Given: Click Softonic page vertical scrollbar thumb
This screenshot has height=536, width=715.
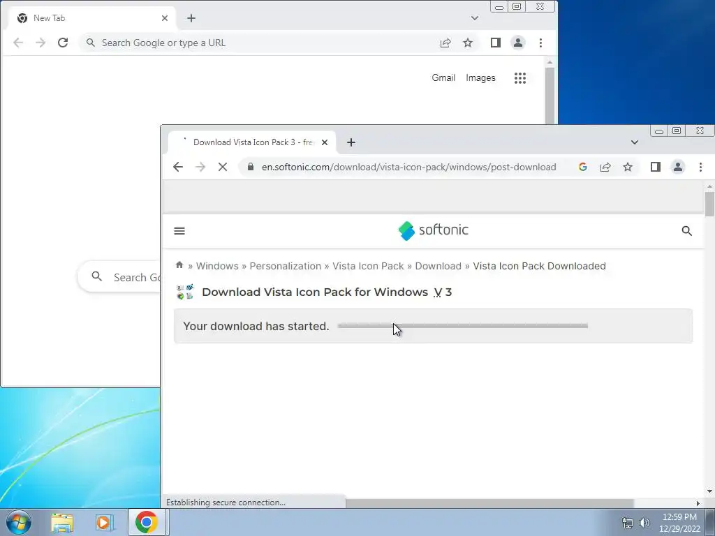Looking at the screenshot, I should tap(709, 204).
